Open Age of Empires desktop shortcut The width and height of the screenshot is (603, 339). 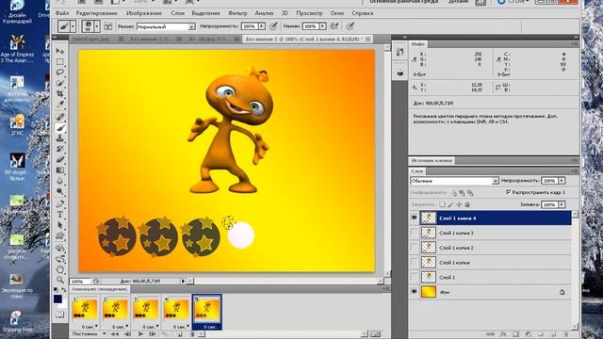pos(17,50)
